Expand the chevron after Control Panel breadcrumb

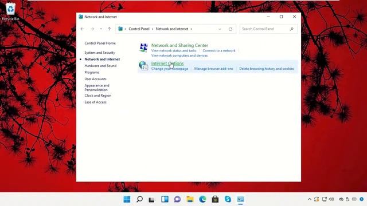(153, 29)
